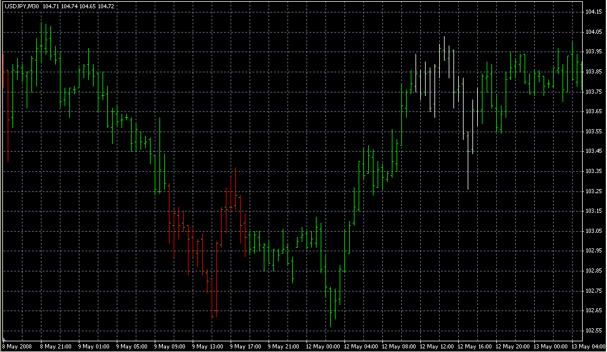Click the 9 May 01:00 time label

94,347
